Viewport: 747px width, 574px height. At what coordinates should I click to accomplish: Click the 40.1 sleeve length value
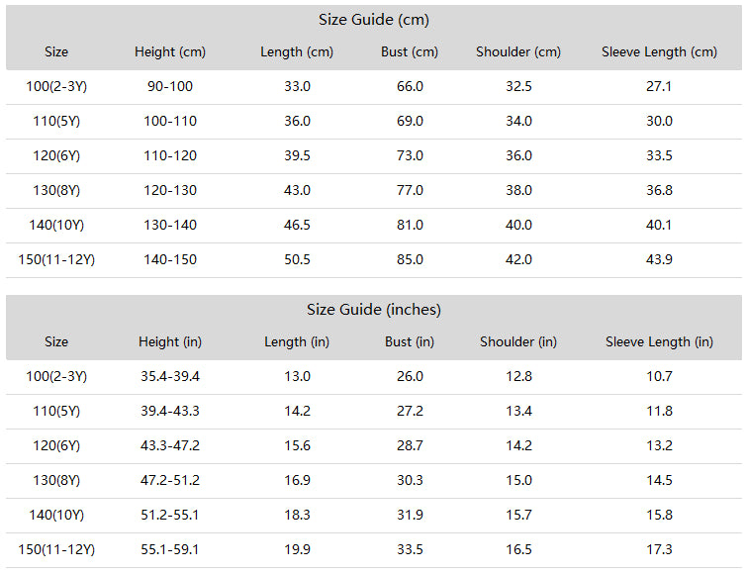pyautogui.click(x=659, y=225)
